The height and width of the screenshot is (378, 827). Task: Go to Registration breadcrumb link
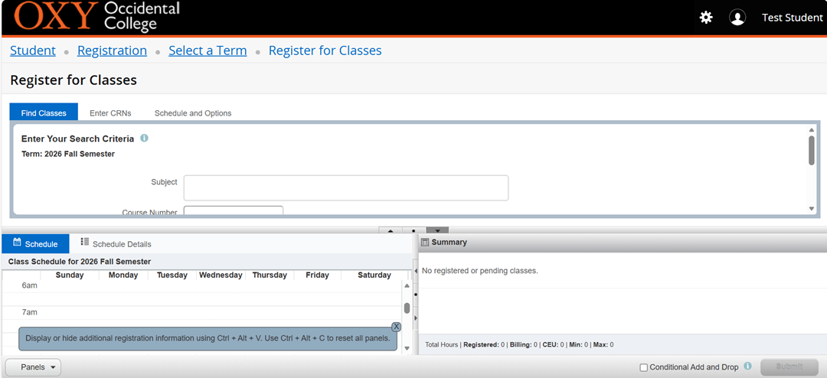[113, 51]
